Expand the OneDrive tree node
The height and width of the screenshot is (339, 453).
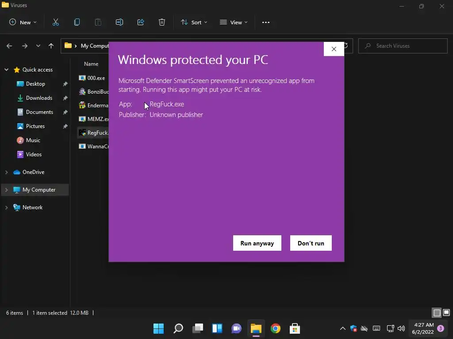pyautogui.click(x=6, y=172)
